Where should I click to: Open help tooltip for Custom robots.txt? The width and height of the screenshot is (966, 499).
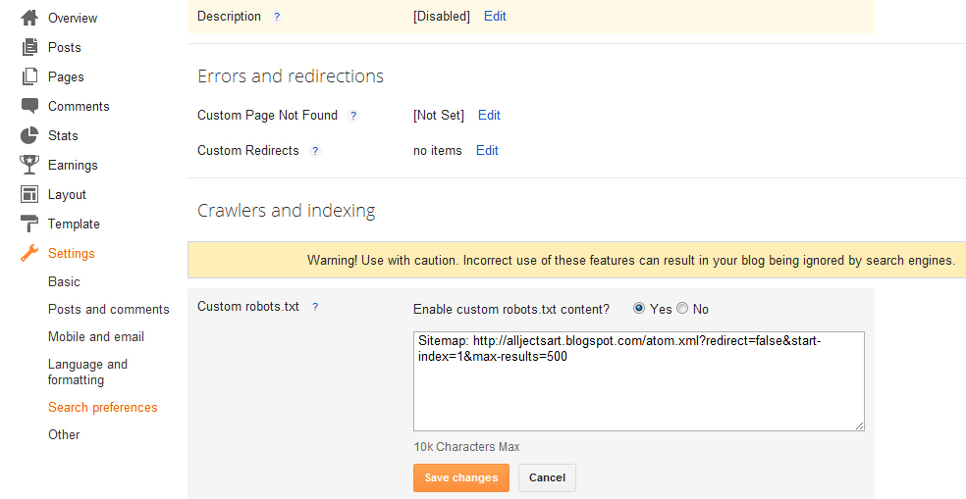[315, 307]
